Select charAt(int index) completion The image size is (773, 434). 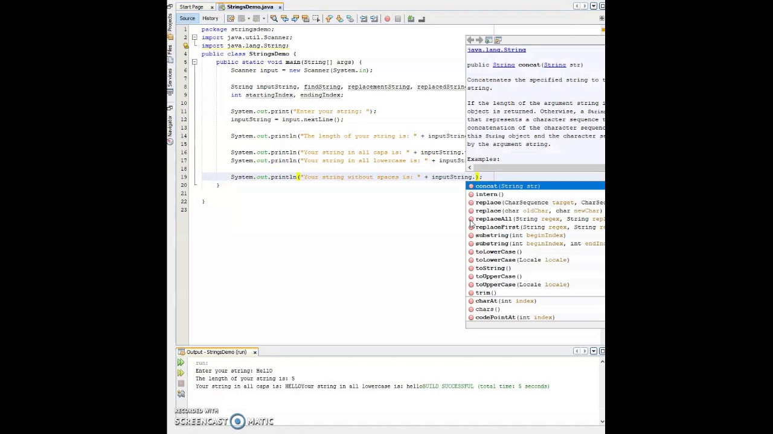pos(535,301)
